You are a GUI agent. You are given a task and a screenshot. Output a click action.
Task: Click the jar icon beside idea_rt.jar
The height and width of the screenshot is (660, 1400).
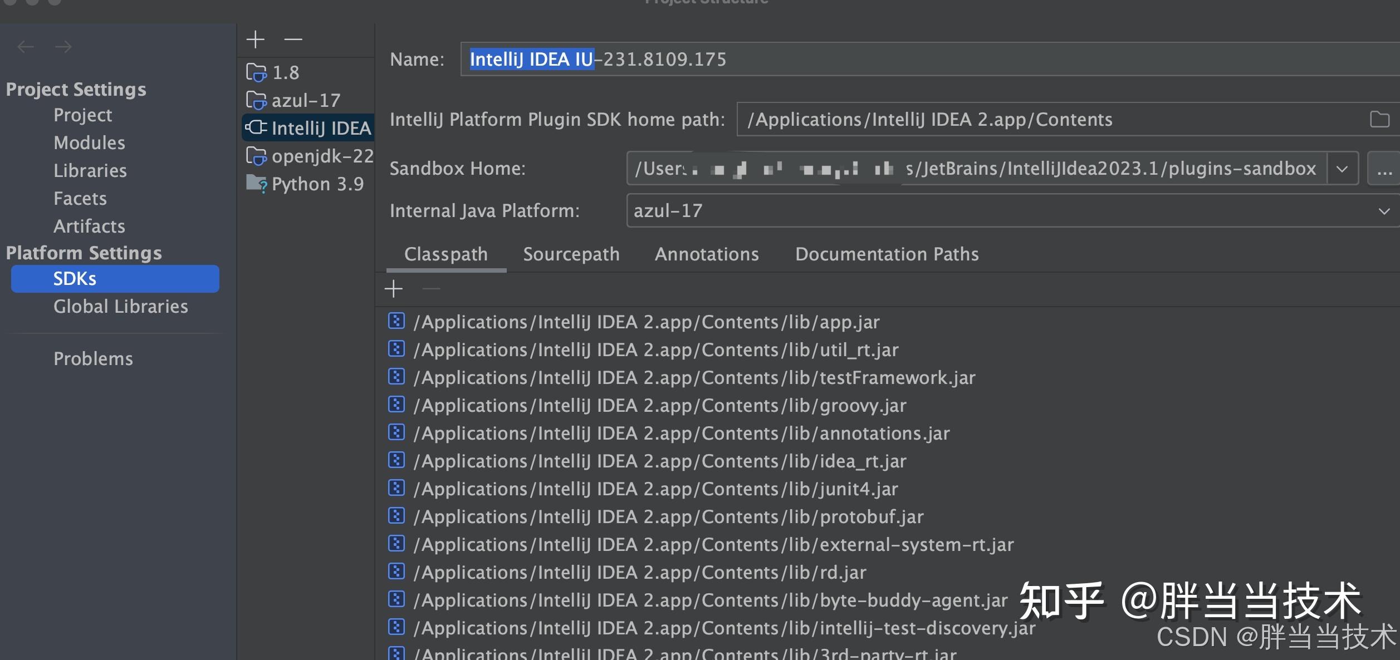[396, 460]
